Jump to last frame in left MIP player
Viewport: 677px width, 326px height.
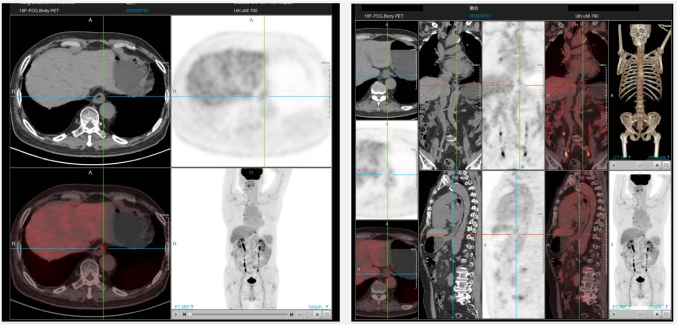click(292, 314)
